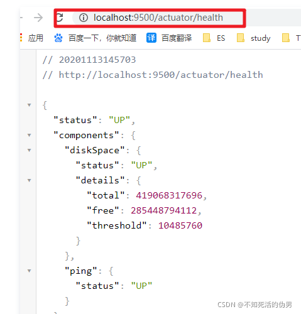
Task: Collapse the root JSON object
Action: pos(30,105)
